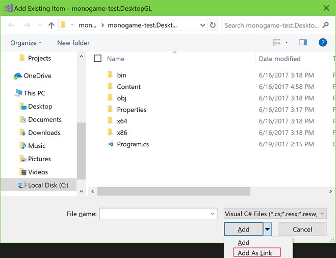
Task: Go to Documents in navigation pane
Action: tap(45, 119)
